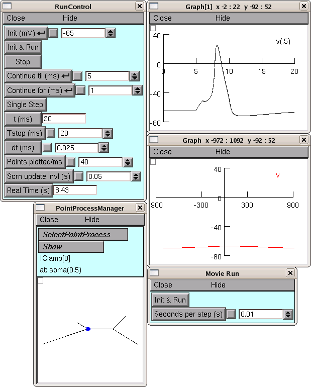Click the Movie Run window menu icon

pyautogui.click(x=155, y=273)
